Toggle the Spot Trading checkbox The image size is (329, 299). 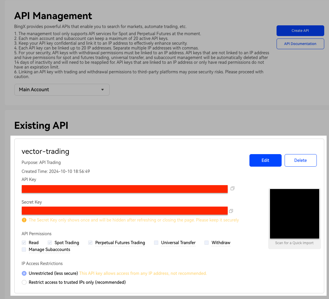coord(50,243)
